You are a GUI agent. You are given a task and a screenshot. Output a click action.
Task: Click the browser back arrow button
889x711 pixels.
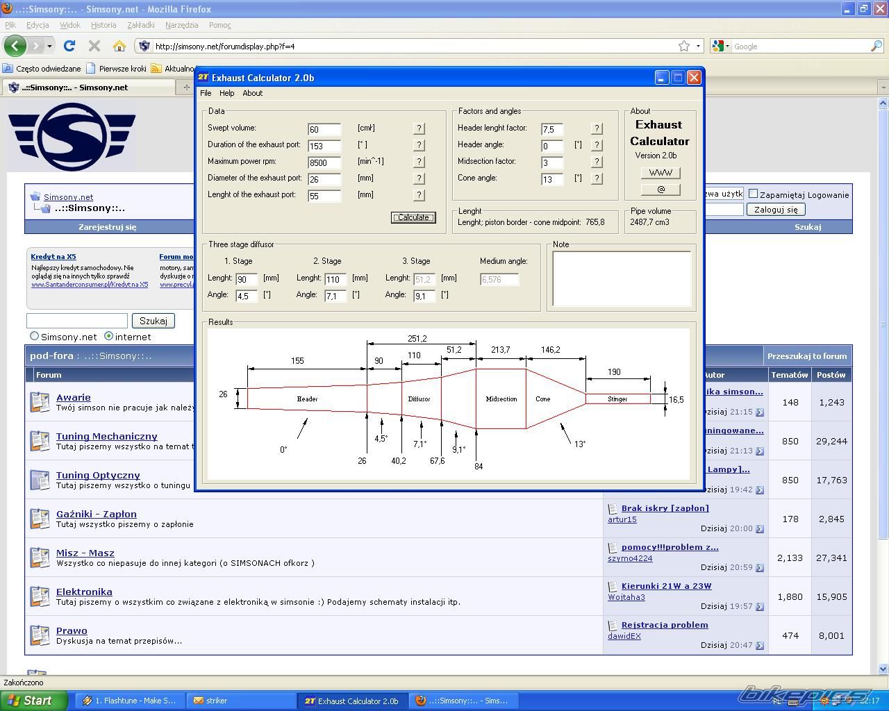coord(15,46)
